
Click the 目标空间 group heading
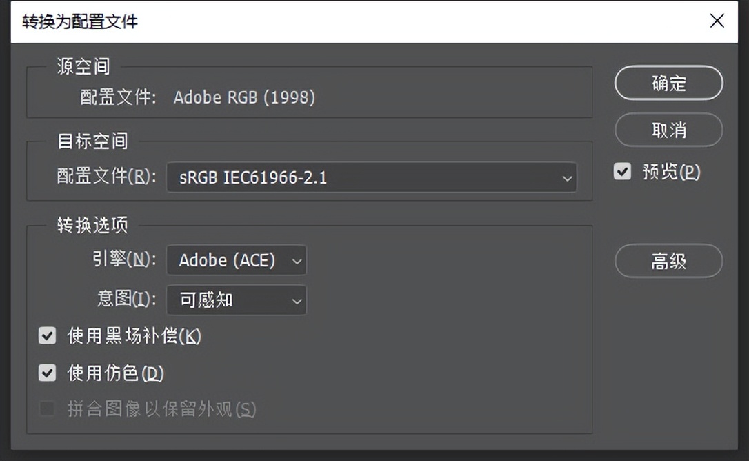[92, 141]
